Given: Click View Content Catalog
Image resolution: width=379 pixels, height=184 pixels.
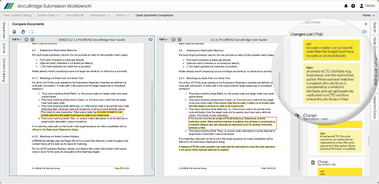Looking at the screenshot, I should [x=17, y=15].
